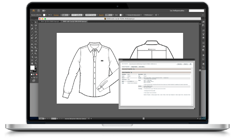Click the Préférences button
This screenshot has width=234, height=139.
[148, 15]
